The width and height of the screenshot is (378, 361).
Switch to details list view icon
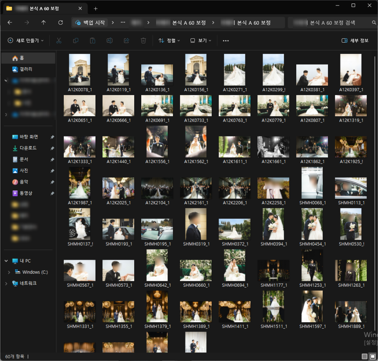pos(365,356)
